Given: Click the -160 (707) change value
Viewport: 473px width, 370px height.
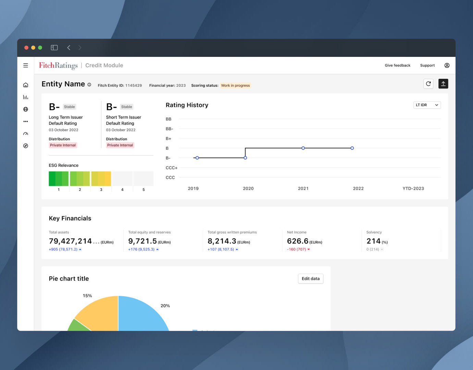Looking at the screenshot, I should (x=296, y=249).
